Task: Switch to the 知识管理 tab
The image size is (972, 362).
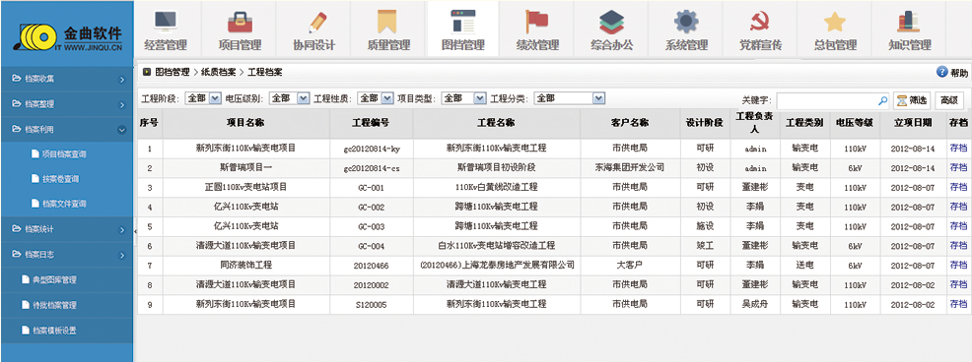Action: point(909,29)
